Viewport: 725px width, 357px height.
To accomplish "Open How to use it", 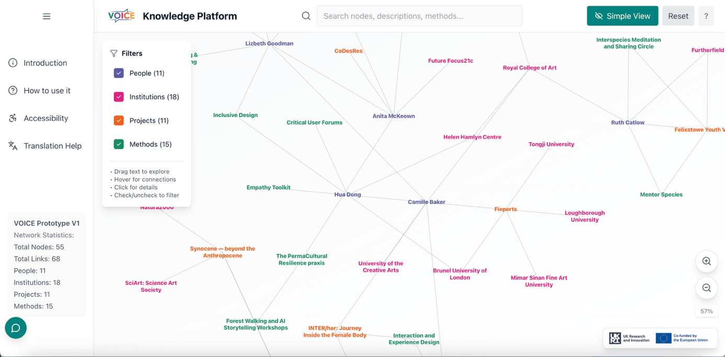I will [x=47, y=90].
